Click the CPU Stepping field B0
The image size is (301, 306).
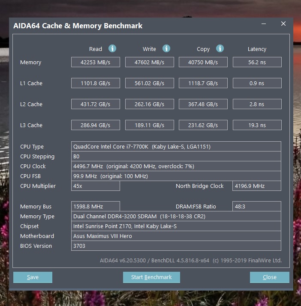coord(176,156)
